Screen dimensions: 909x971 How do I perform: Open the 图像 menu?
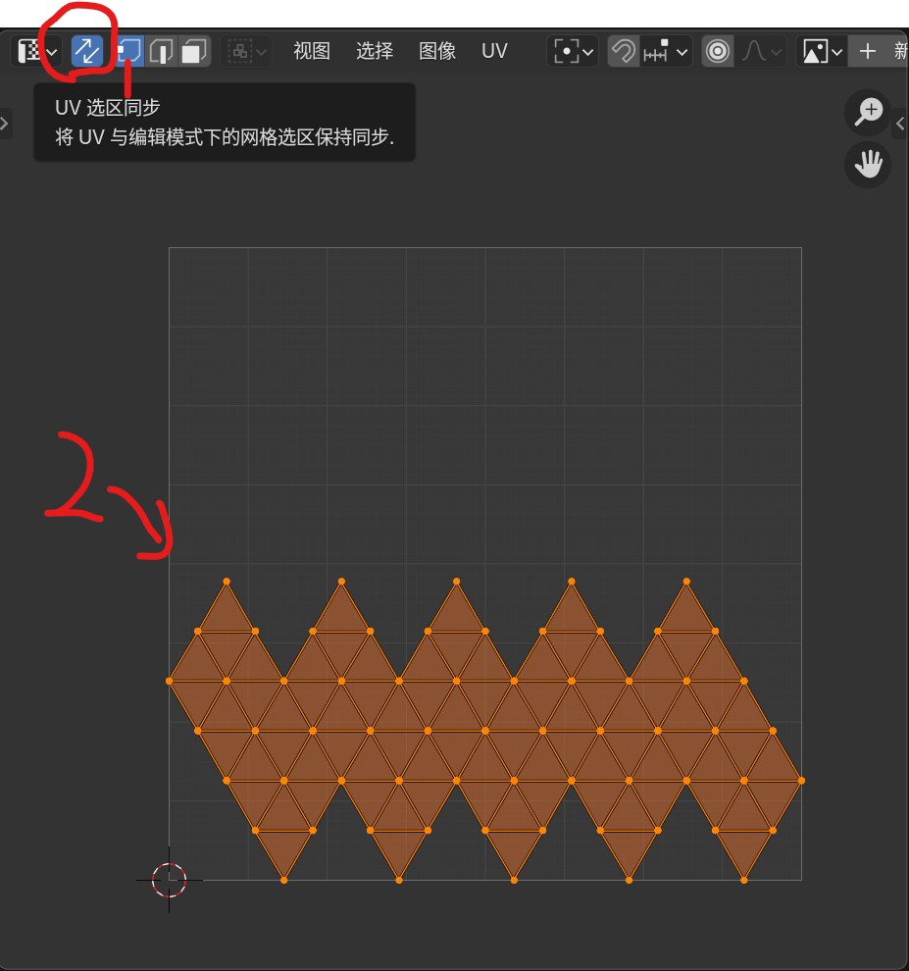pyautogui.click(x=437, y=51)
